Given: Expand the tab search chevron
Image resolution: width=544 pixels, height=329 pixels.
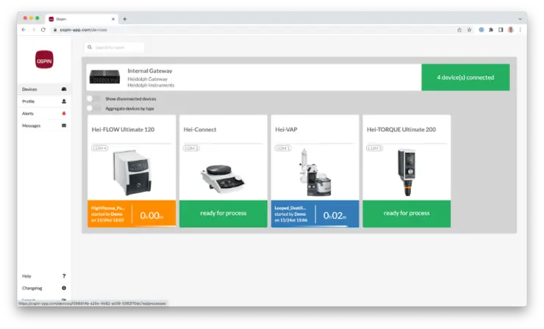Looking at the screenshot, I should (520, 19).
